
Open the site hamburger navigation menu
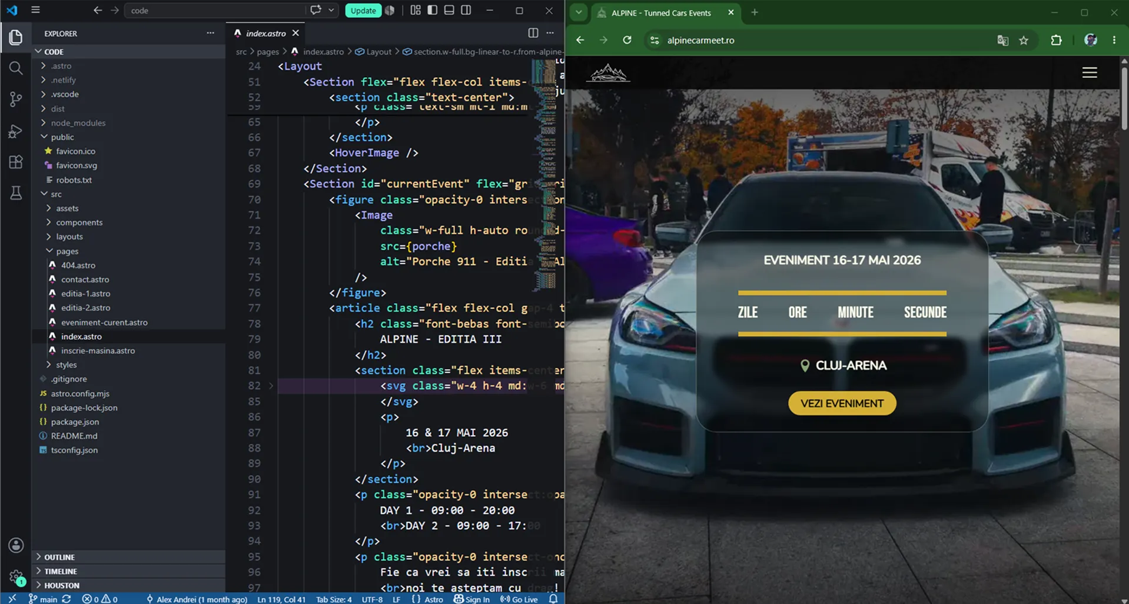[x=1090, y=72]
